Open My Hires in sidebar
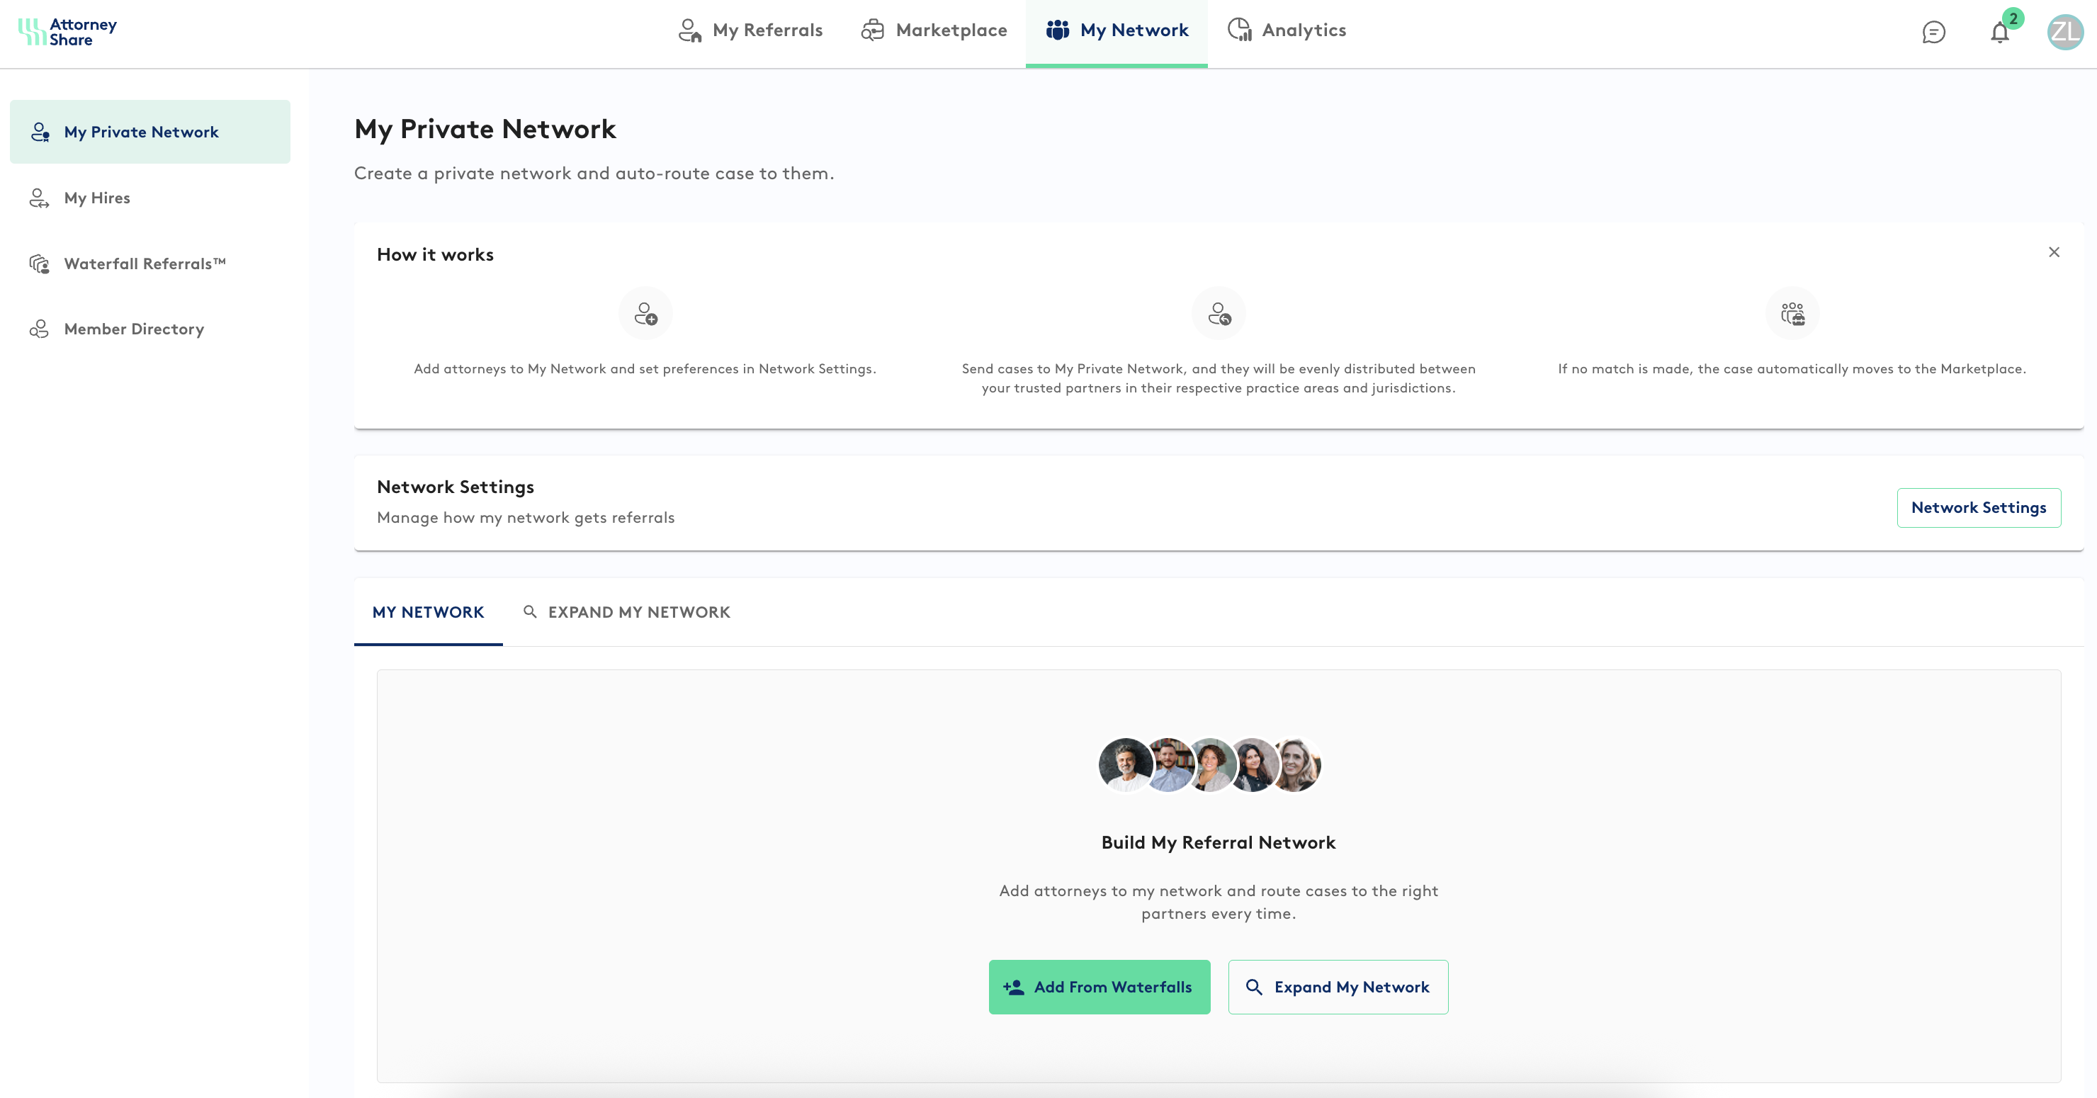The width and height of the screenshot is (2097, 1098). pos(97,198)
